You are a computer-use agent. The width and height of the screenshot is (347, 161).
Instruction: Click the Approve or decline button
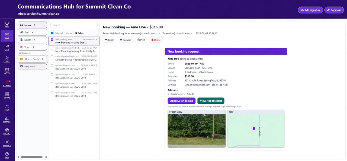182,101
